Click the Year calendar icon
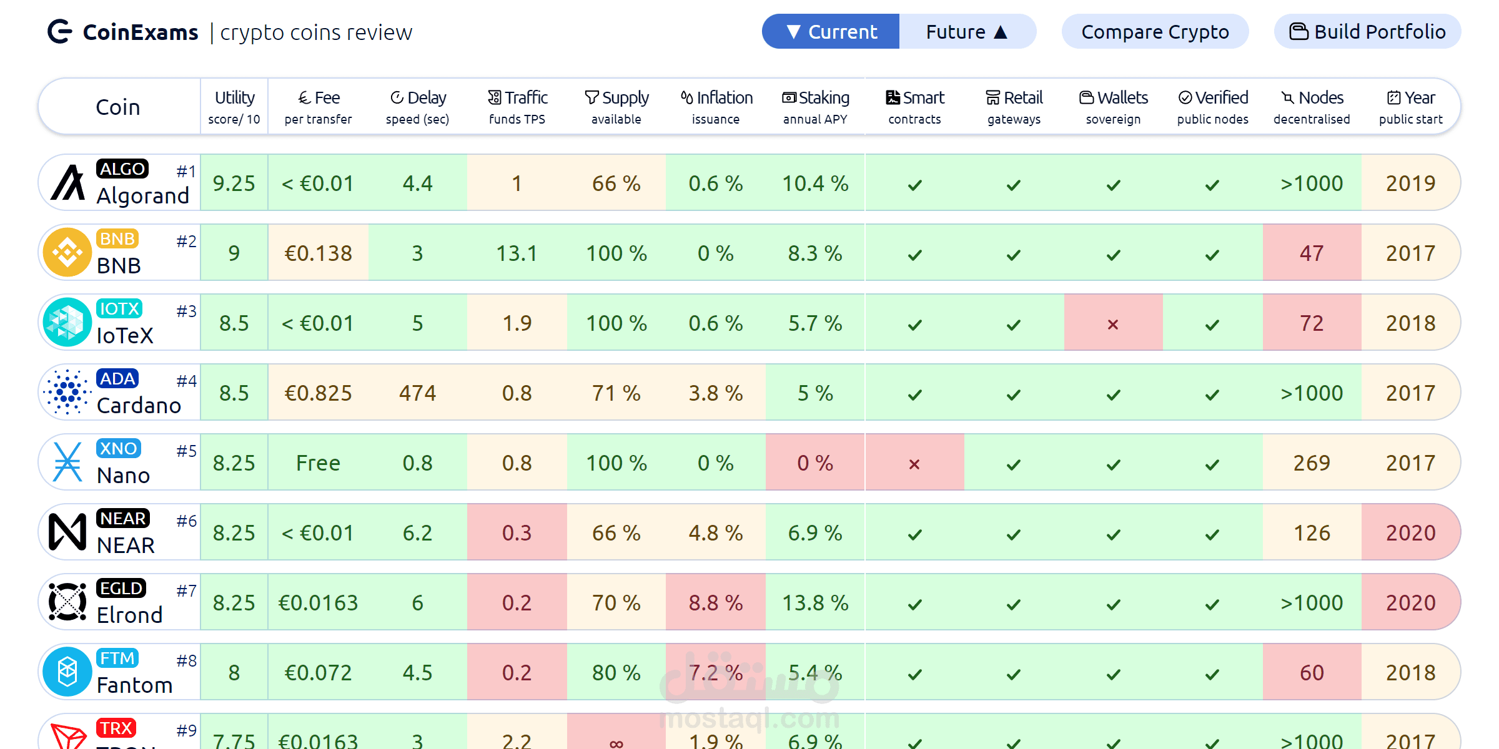The image size is (1499, 749). (x=1394, y=98)
